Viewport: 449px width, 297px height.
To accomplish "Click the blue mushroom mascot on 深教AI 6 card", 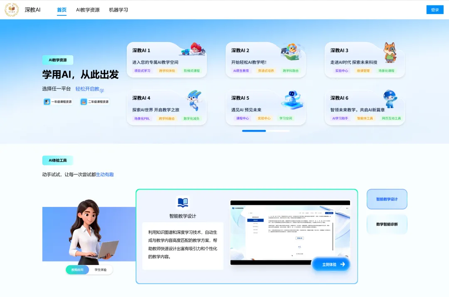I will click(390, 99).
